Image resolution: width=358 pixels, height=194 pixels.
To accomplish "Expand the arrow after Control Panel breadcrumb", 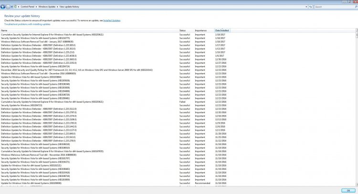I will pyautogui.click(x=36, y=7).
